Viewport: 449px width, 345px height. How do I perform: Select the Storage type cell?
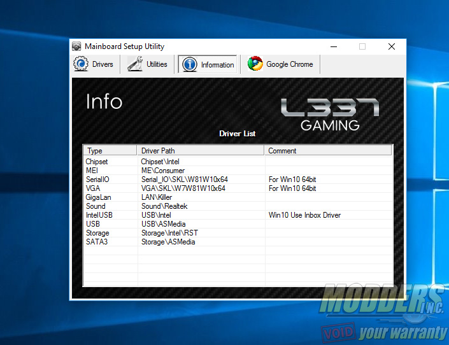(x=97, y=233)
